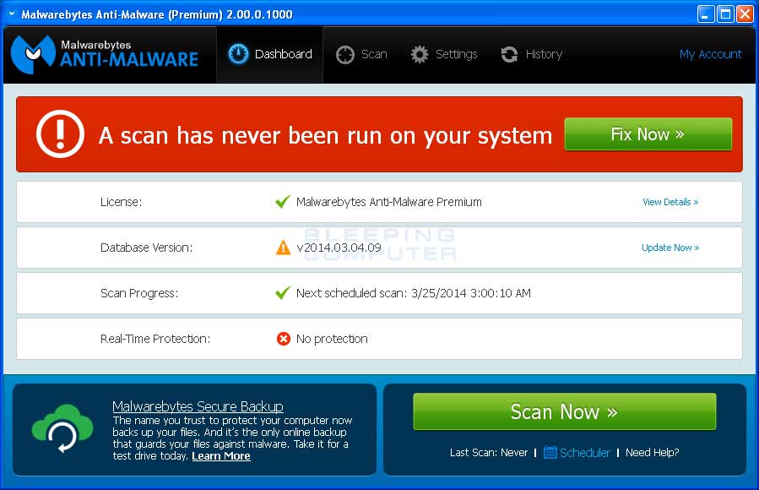Click the 'Scan Progress:' label
The image size is (759, 490).
point(139,293)
